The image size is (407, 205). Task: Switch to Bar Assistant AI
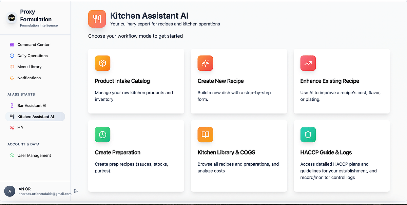click(32, 106)
